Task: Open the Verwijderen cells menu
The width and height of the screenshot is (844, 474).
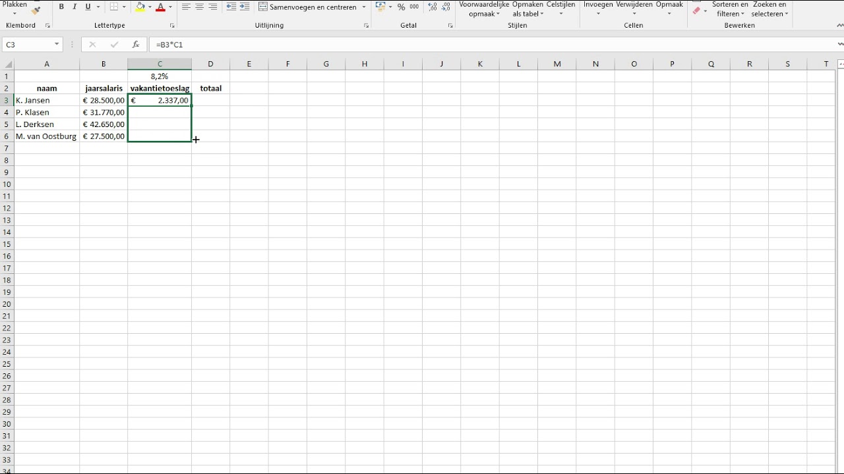Action: (x=634, y=9)
